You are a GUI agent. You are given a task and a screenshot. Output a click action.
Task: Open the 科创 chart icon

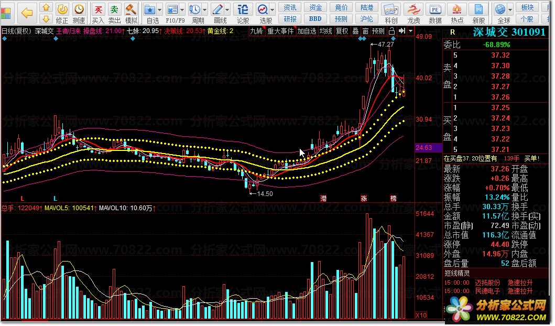[391, 10]
